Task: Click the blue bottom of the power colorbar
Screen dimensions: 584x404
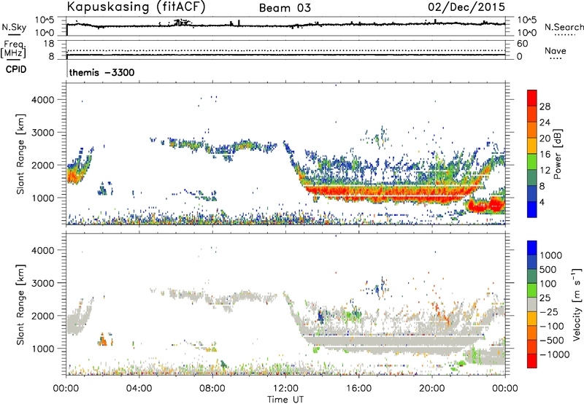Action: [x=532, y=210]
